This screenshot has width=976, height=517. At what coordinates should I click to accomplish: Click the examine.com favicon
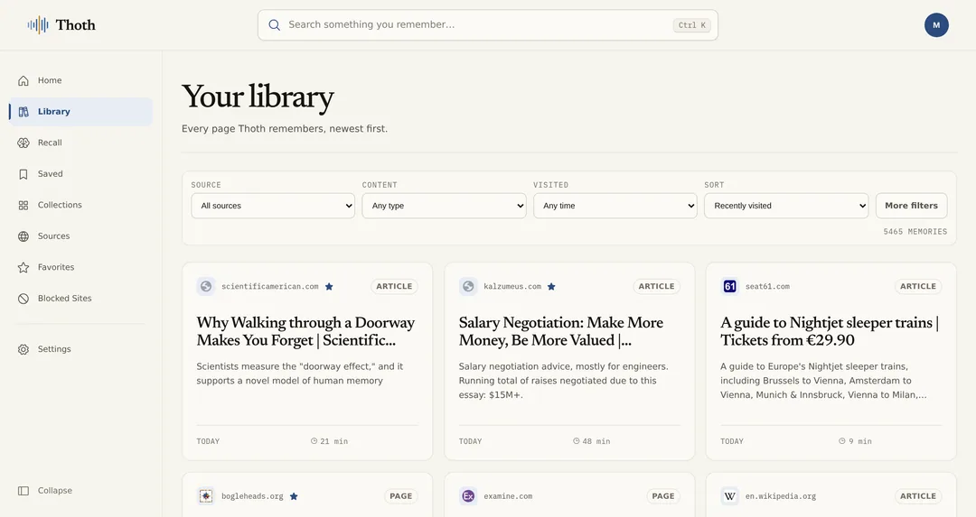click(x=468, y=496)
